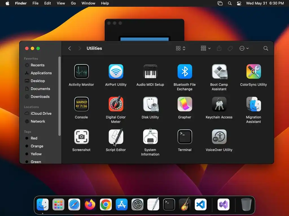Open Activity Monitor app icon
This screenshot has width=289, height=216.
pos(81,71)
